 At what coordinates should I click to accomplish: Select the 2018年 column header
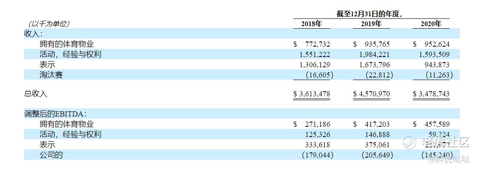tap(312, 24)
